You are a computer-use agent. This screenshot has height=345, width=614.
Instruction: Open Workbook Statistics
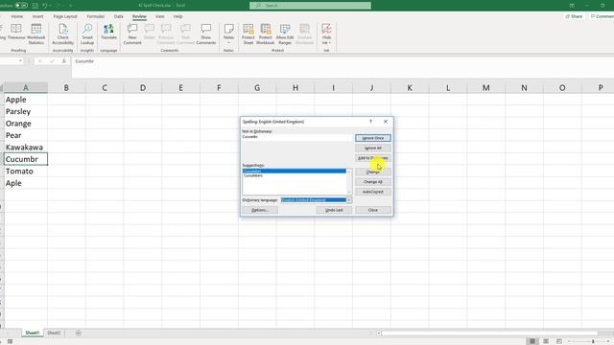(x=36, y=34)
